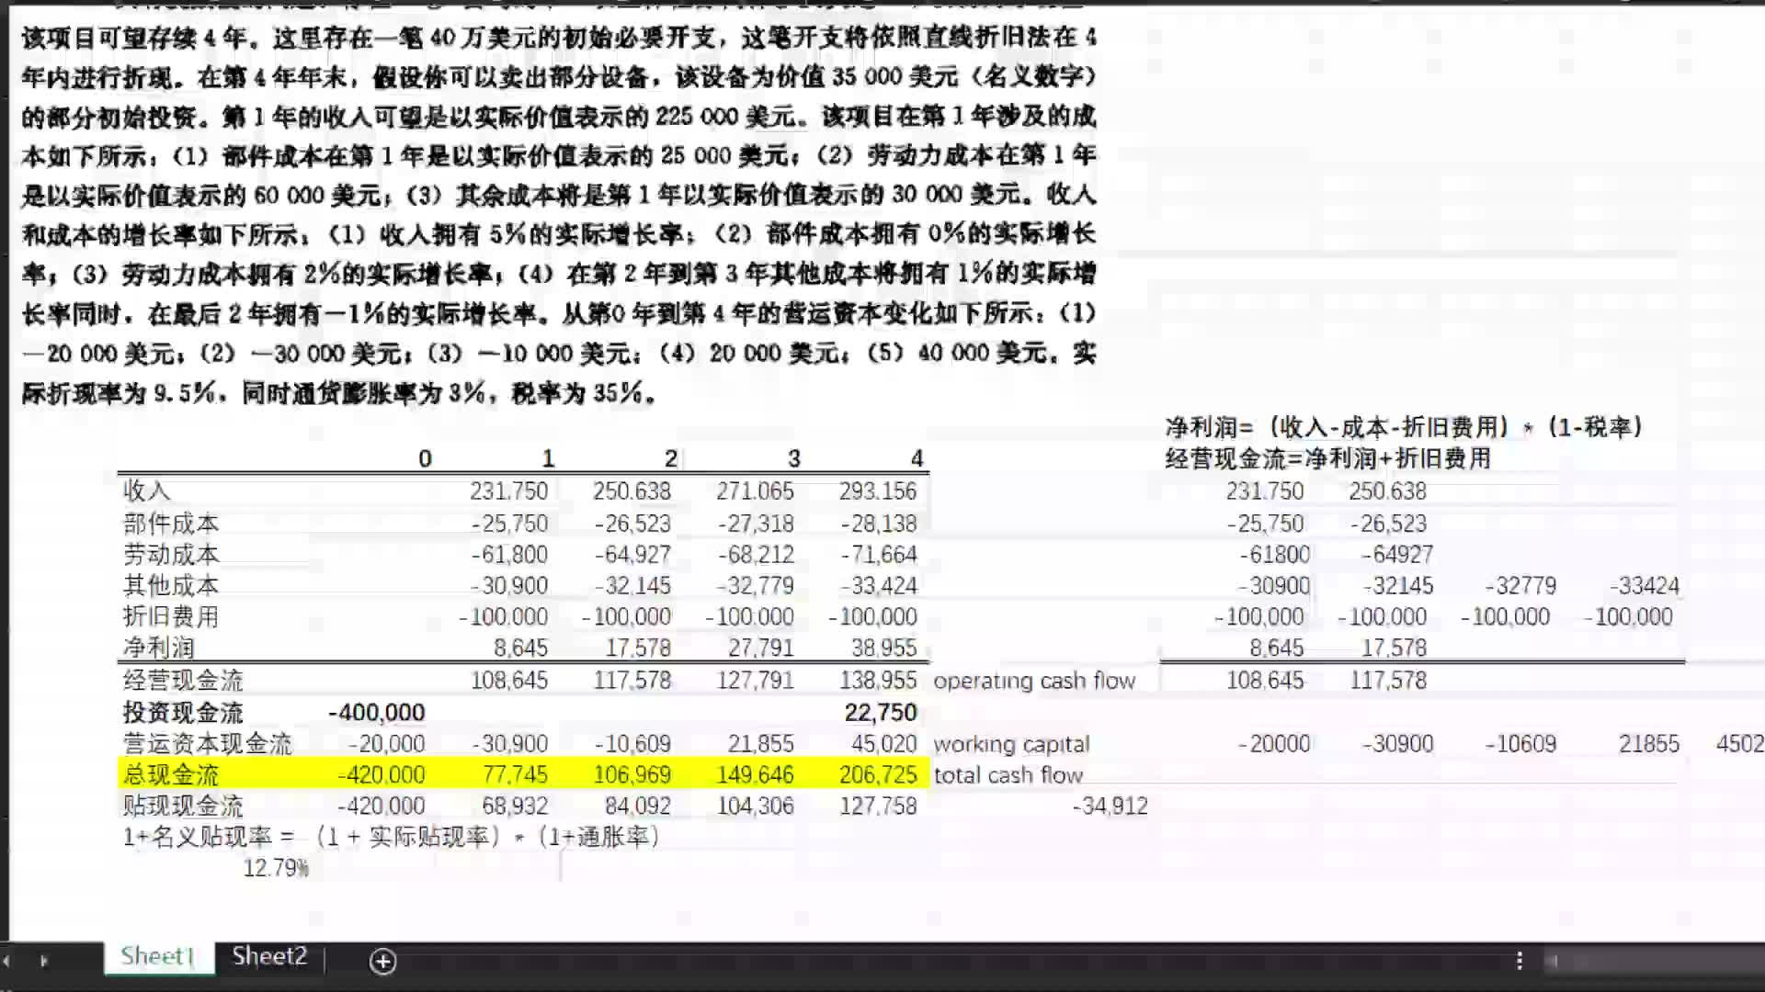Select the -71,664 labor cost cell

pos(878,555)
